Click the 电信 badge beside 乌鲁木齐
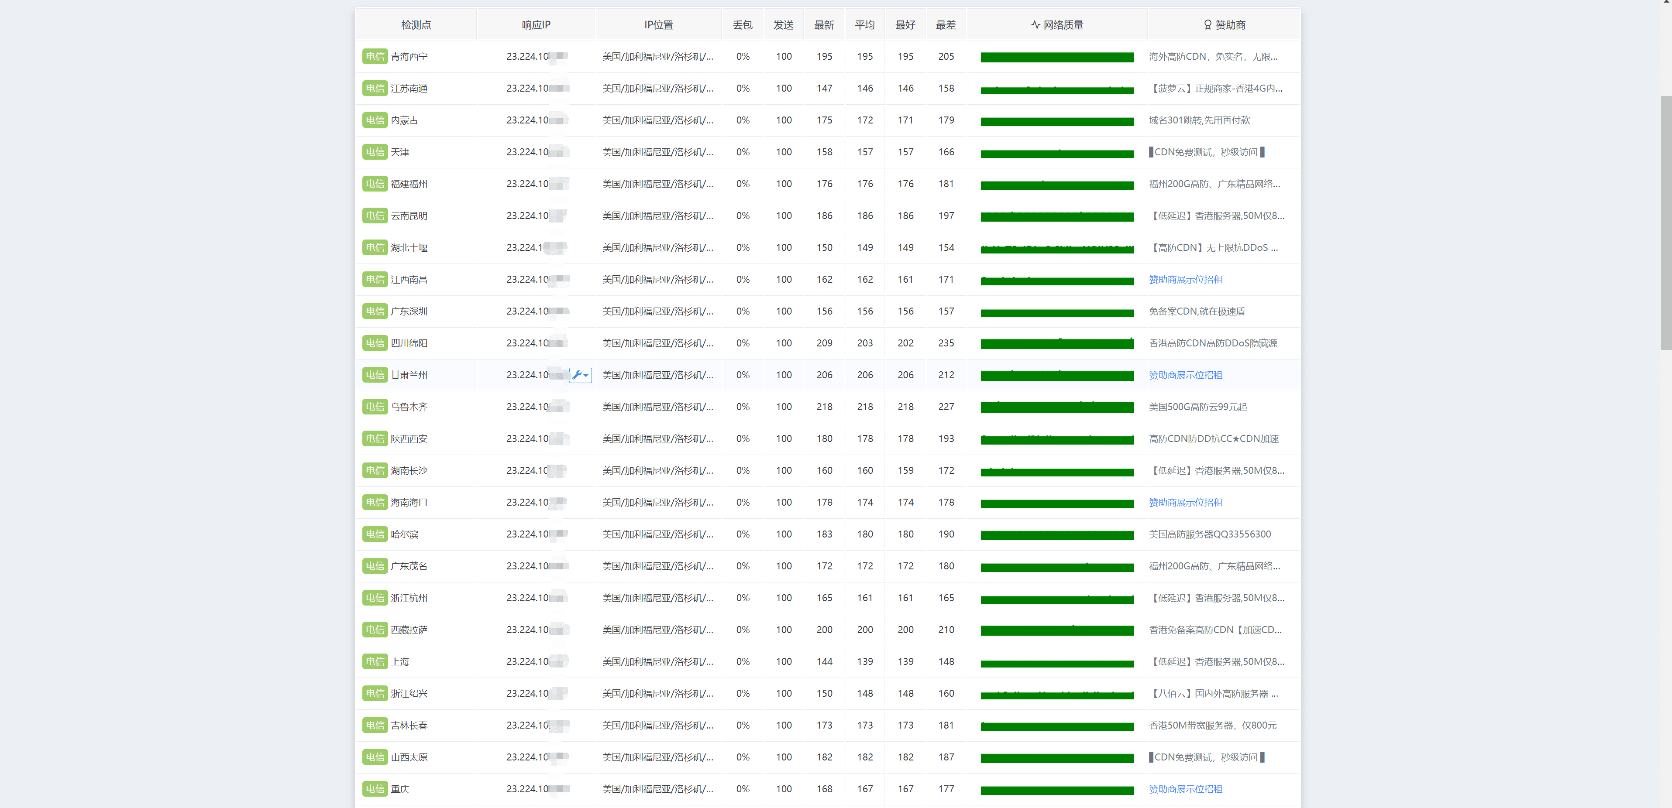Image resolution: width=1672 pixels, height=808 pixels. (x=375, y=407)
